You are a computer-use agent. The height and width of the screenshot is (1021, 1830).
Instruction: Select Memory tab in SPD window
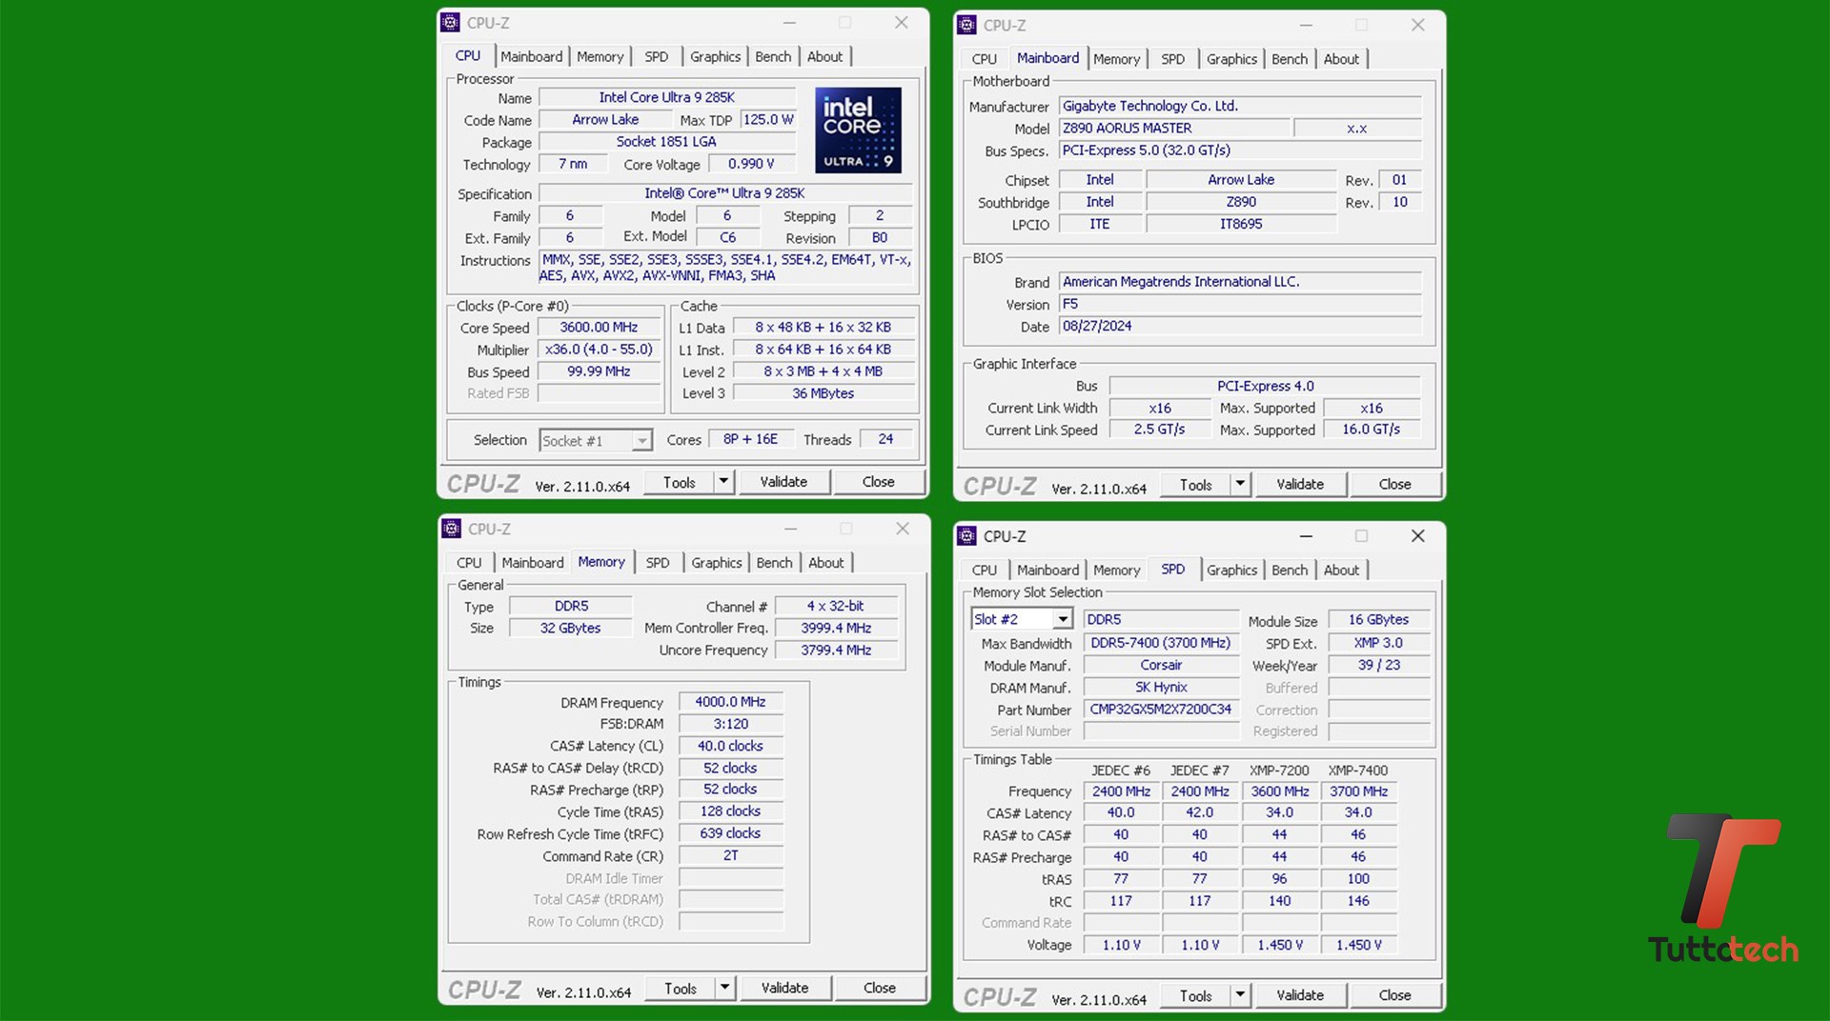[x=1117, y=571]
